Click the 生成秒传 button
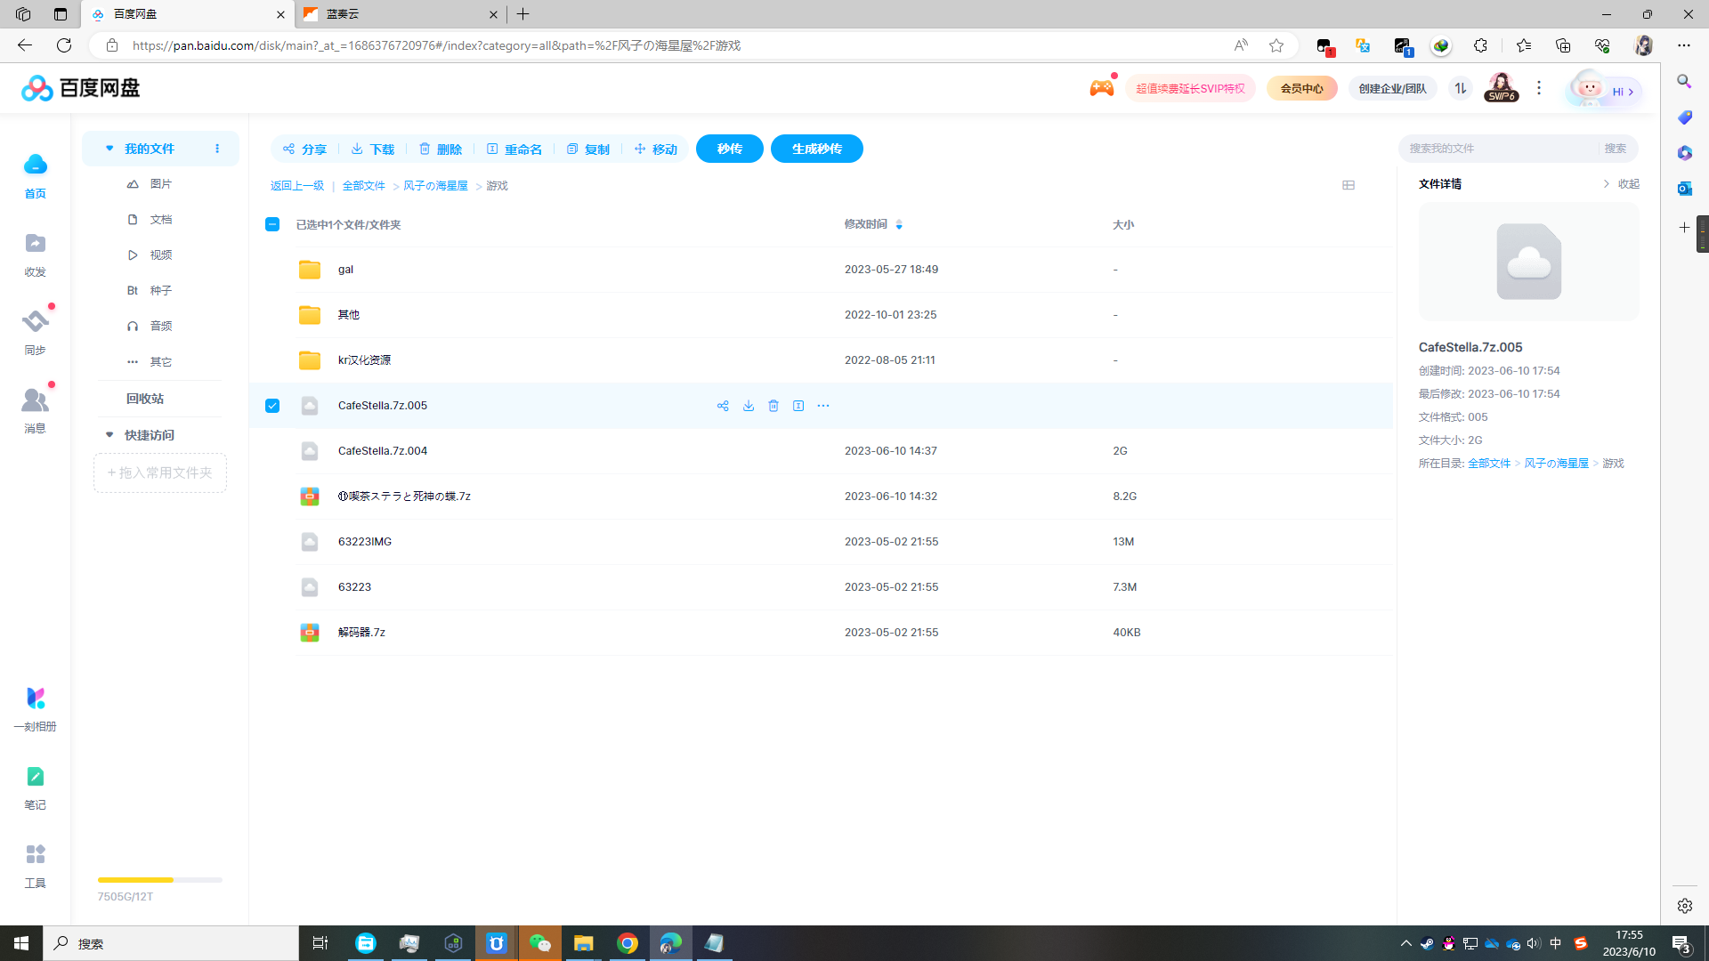This screenshot has width=1709, height=961. (x=816, y=149)
